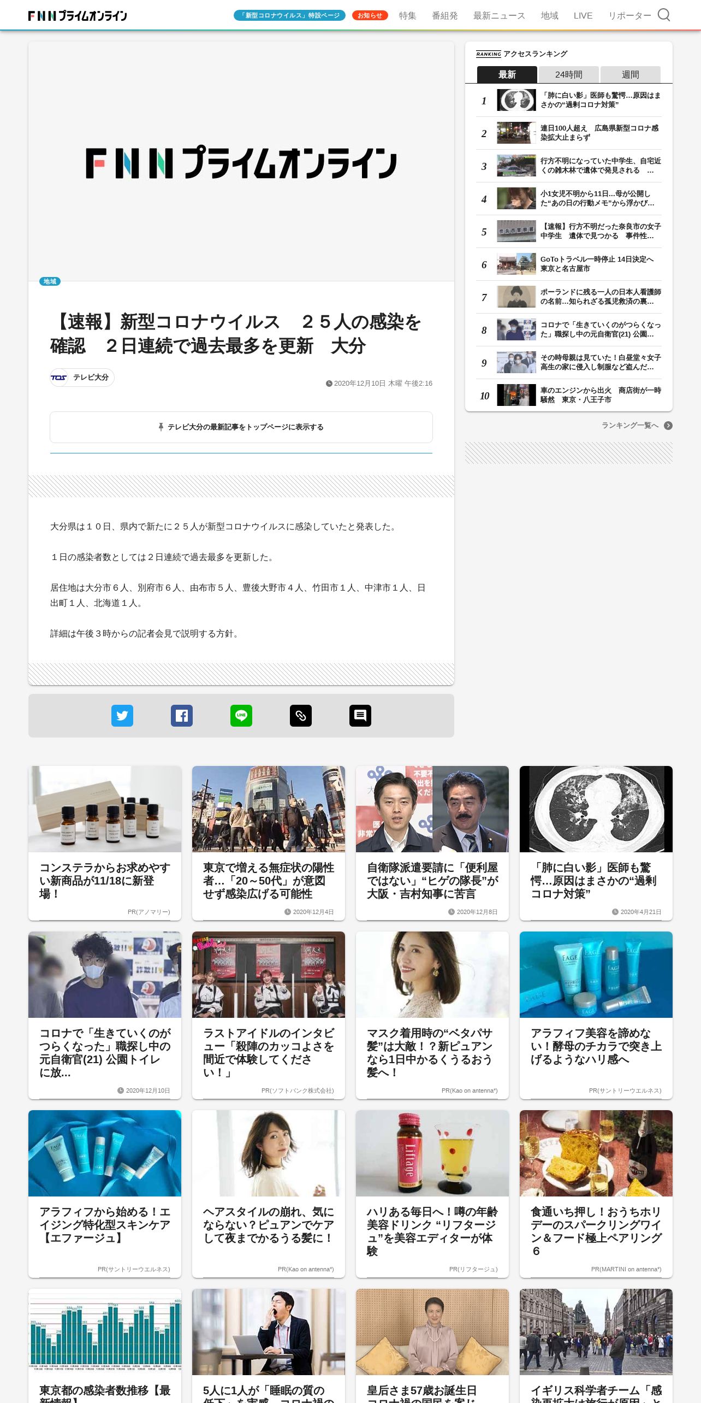701x1403 pixels.
Task: Open ranking 3 行方不明中学生 article
Action: 569,166
